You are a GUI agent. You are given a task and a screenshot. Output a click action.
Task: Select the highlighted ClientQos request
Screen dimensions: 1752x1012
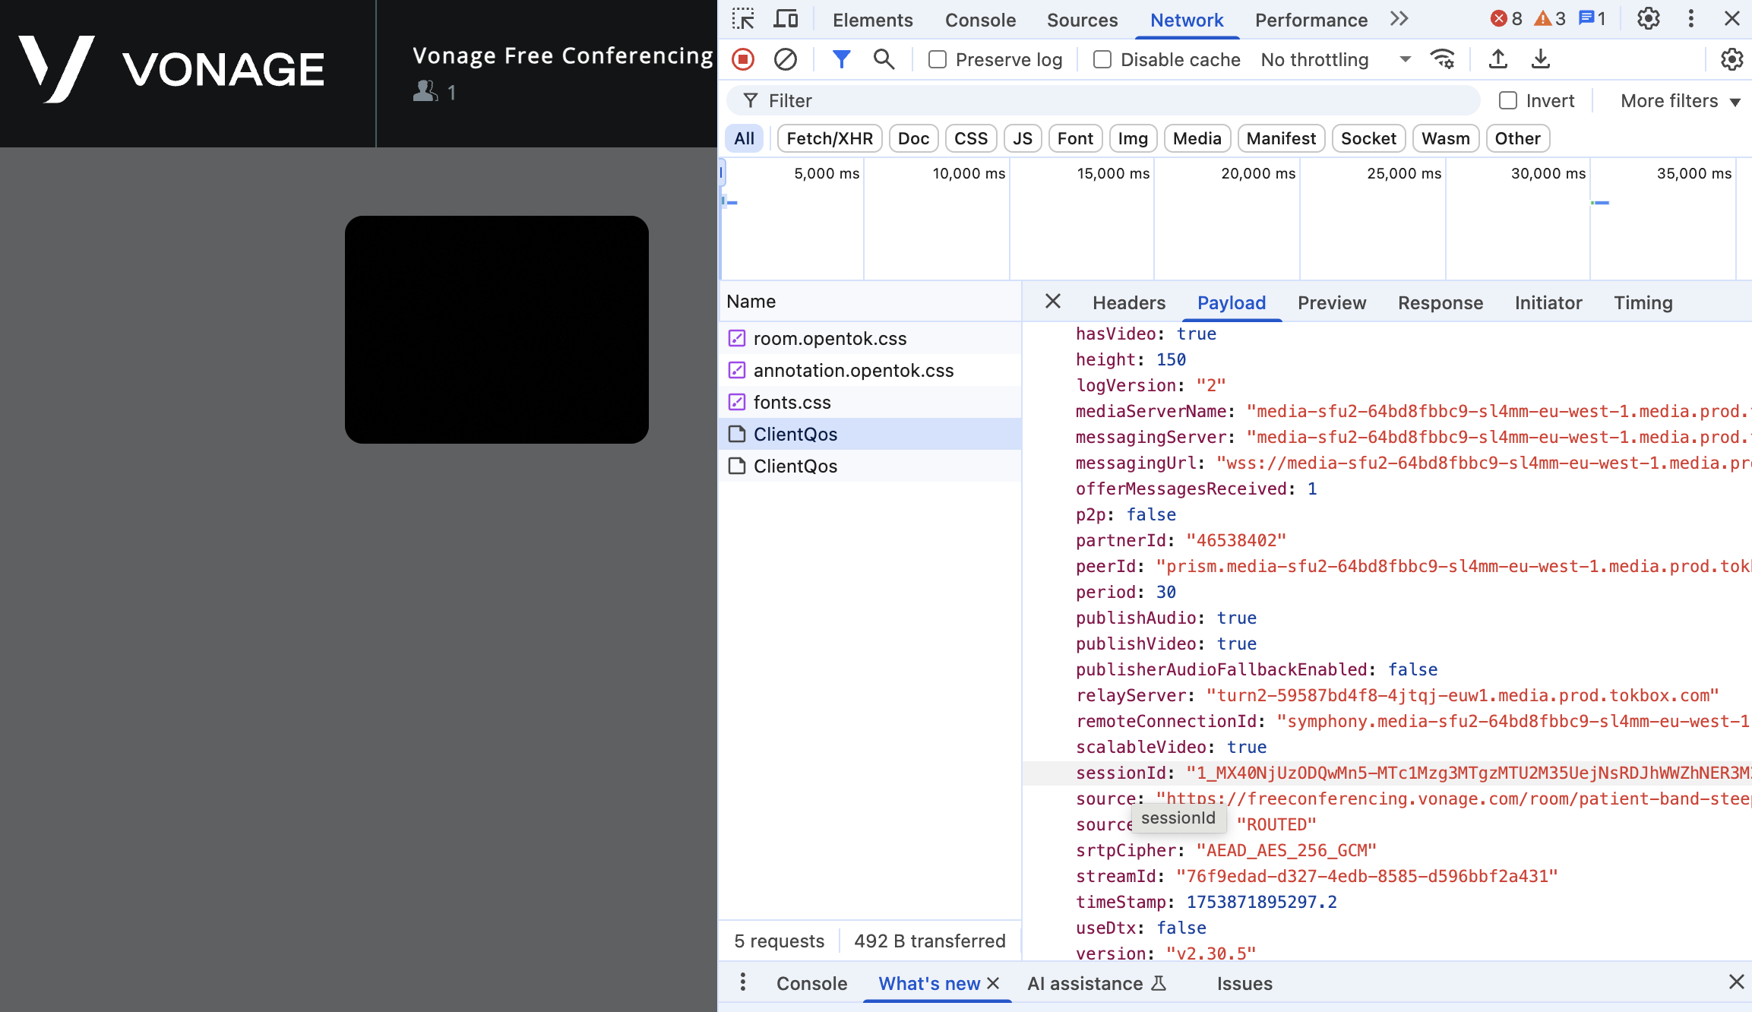tap(870, 434)
